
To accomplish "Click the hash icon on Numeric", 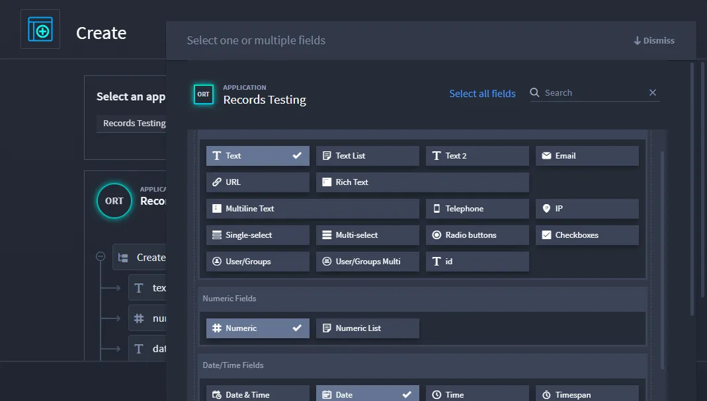I will (x=217, y=328).
